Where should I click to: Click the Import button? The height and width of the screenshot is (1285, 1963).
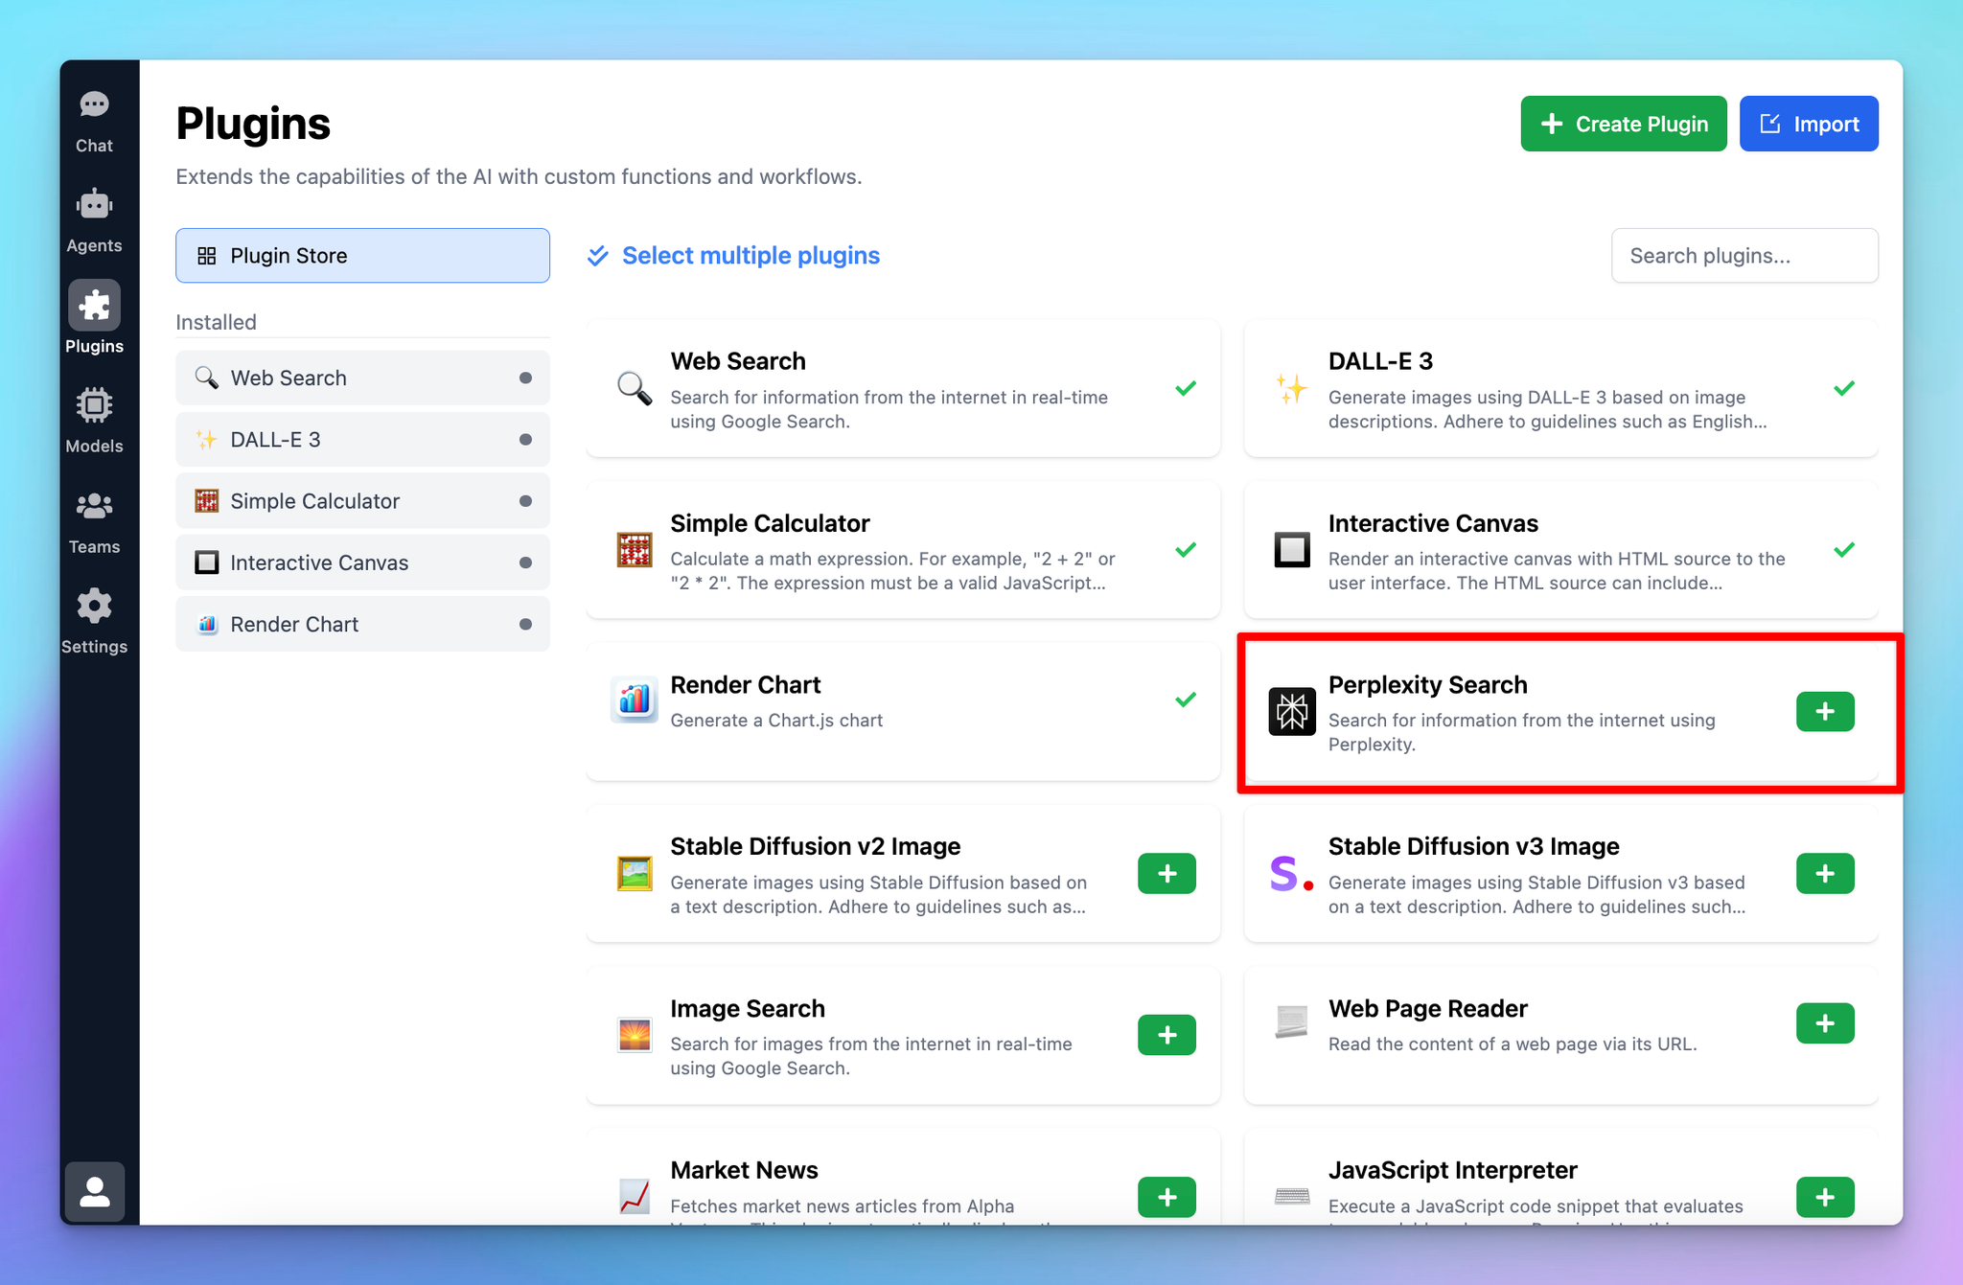pos(1809,124)
